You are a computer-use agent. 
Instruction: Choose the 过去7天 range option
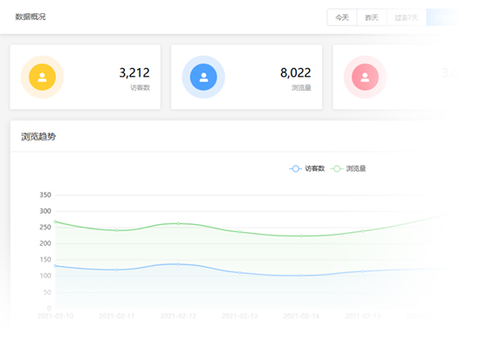pyautogui.click(x=406, y=17)
